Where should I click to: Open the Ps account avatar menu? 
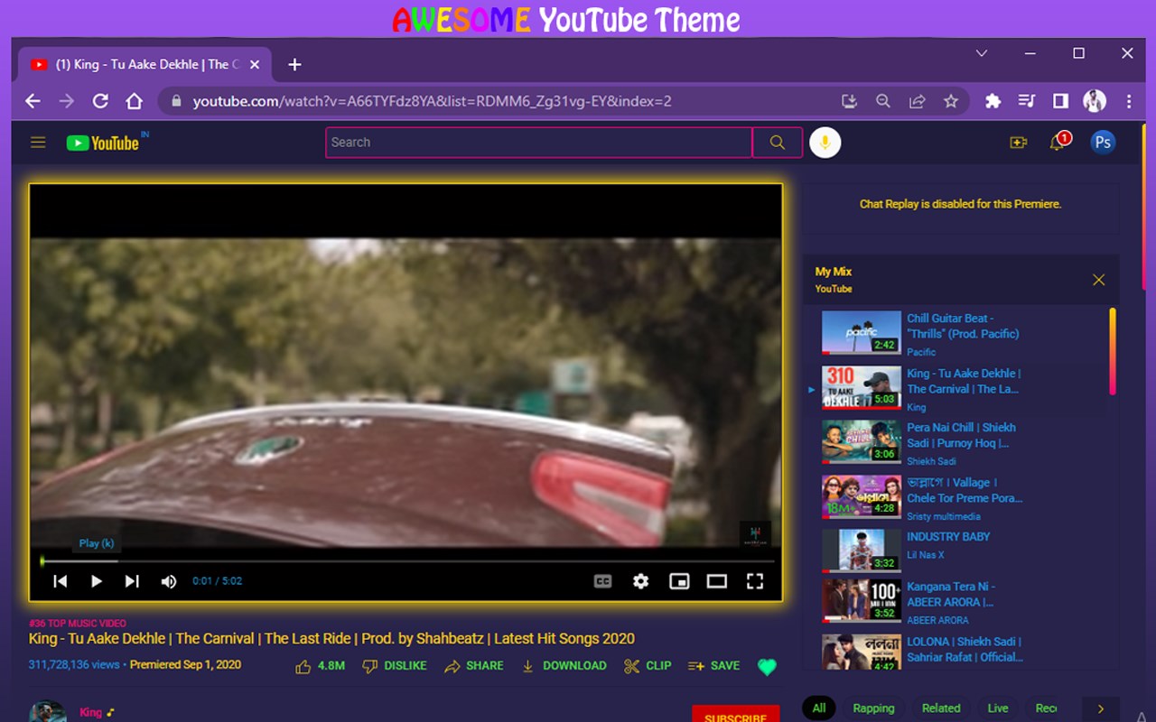click(1103, 143)
